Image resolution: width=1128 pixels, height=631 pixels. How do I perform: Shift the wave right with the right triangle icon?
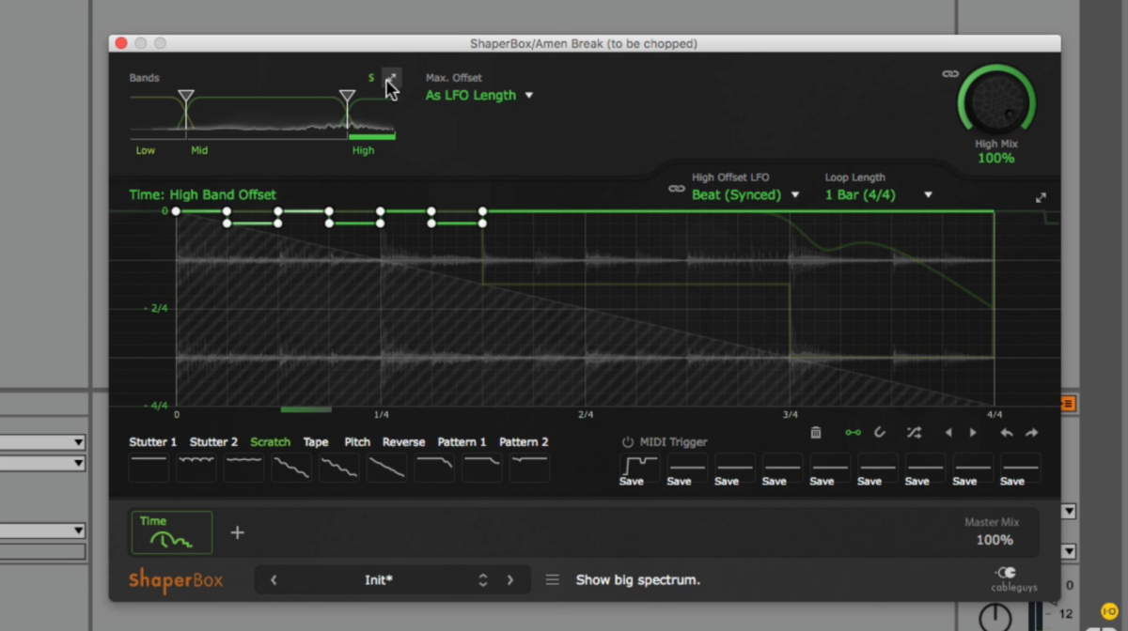[973, 433]
